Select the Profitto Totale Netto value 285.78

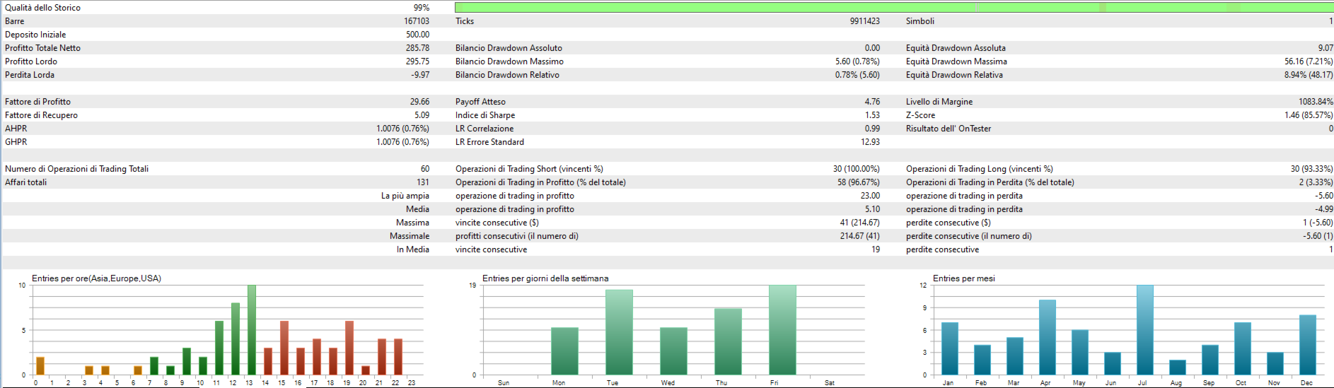click(x=417, y=48)
